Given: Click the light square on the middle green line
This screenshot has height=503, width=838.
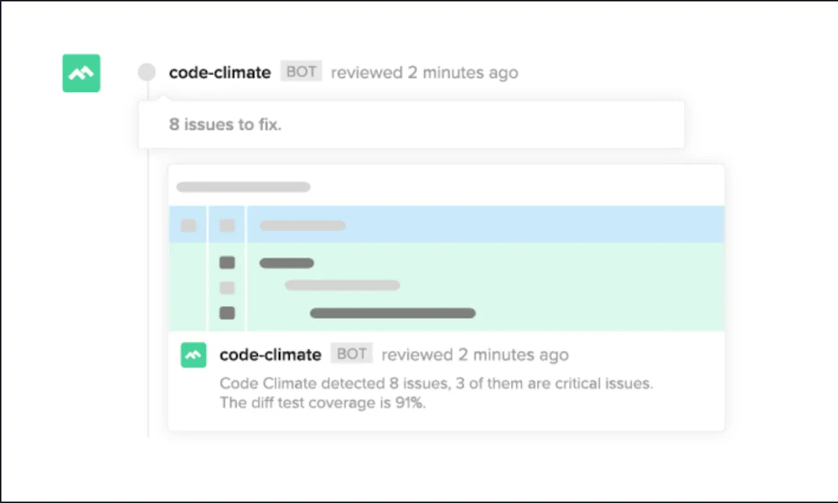Looking at the screenshot, I should [227, 288].
